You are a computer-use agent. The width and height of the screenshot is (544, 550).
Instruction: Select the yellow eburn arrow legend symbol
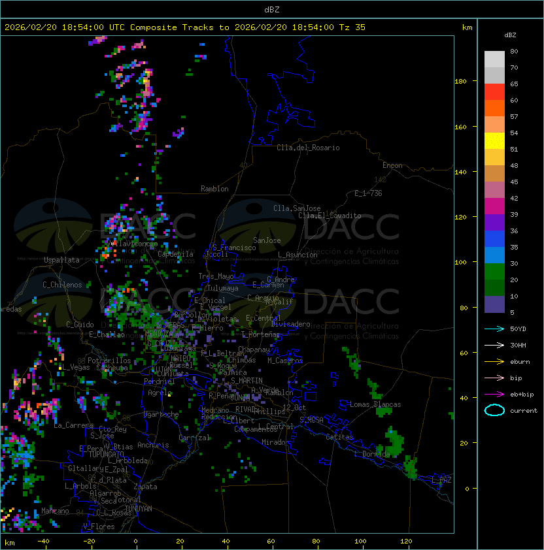tap(494, 362)
